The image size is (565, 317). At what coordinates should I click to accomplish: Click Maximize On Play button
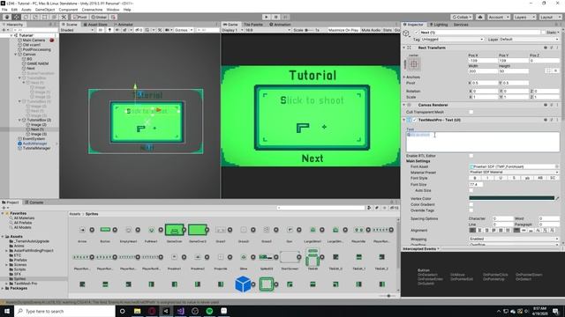click(343, 30)
